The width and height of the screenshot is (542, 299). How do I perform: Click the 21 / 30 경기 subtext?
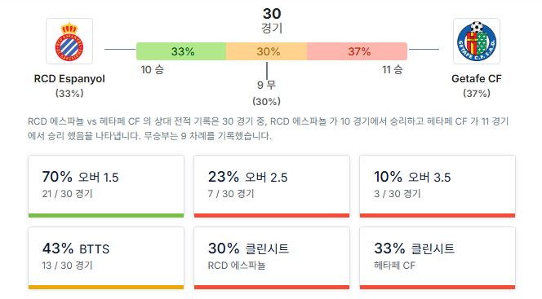click(x=68, y=194)
